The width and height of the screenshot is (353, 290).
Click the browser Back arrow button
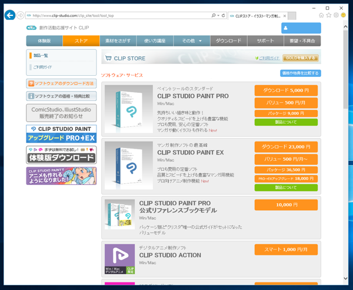click(9, 15)
